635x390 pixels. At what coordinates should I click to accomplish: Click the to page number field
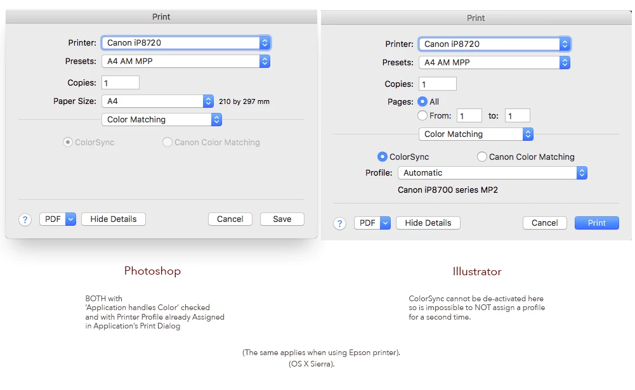[x=518, y=116]
